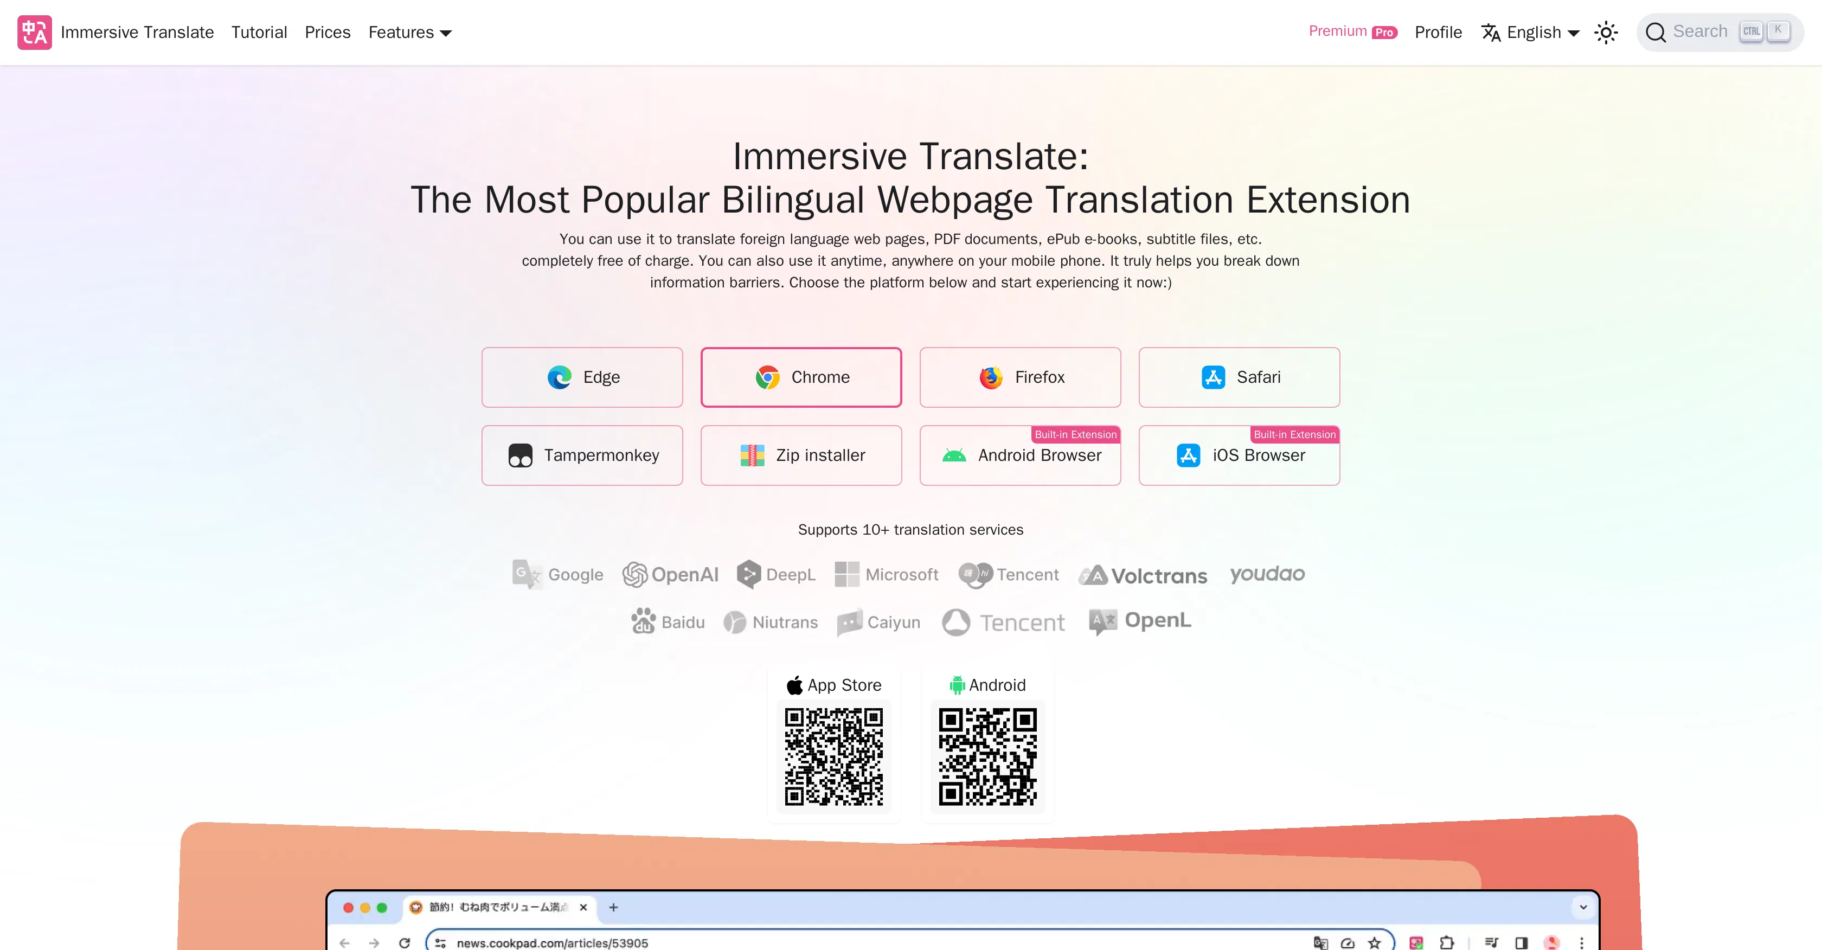Select the Safari browser install option
The height and width of the screenshot is (950, 1822).
pos(1239,377)
